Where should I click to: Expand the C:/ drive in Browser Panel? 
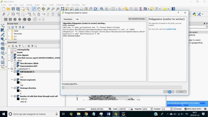pos(9,36)
